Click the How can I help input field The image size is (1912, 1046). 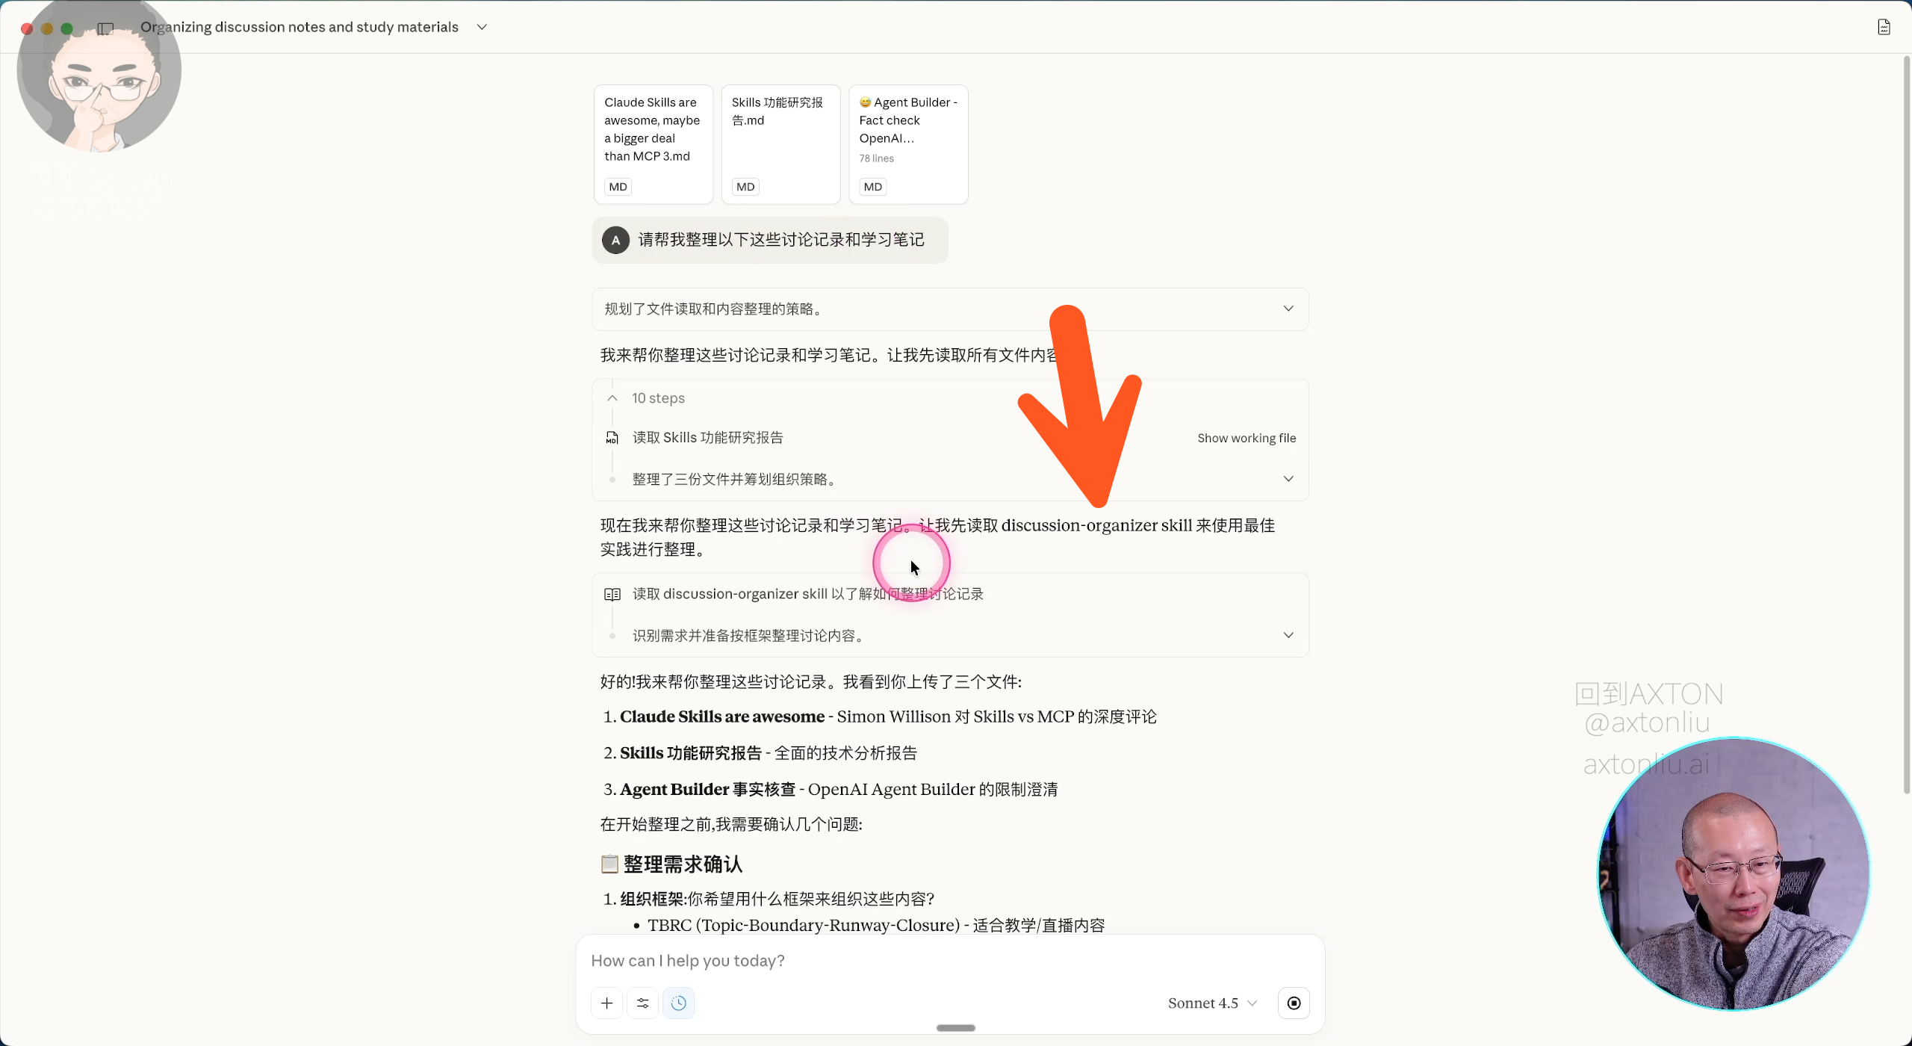[949, 960]
